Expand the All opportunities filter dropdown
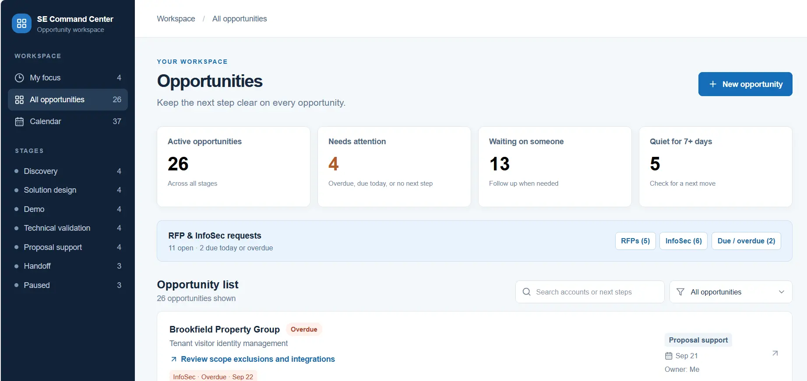This screenshot has height=381, width=807. (x=731, y=292)
